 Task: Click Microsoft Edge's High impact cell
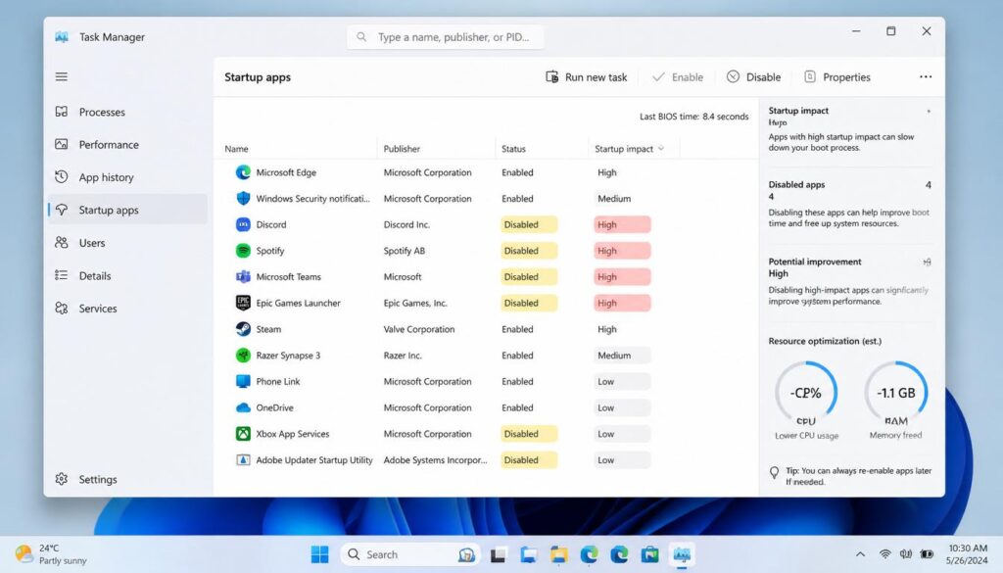(x=607, y=172)
